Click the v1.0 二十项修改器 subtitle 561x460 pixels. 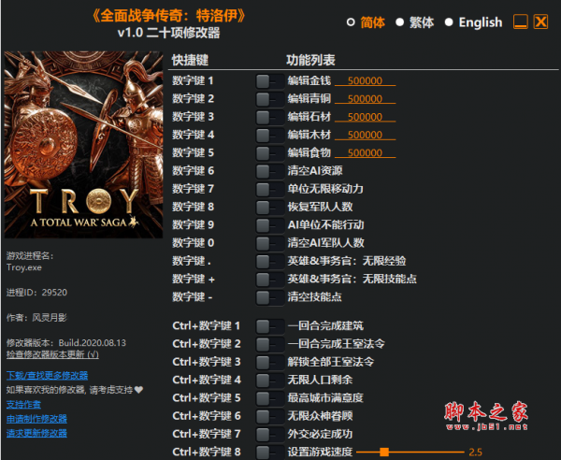pyautogui.click(x=168, y=33)
